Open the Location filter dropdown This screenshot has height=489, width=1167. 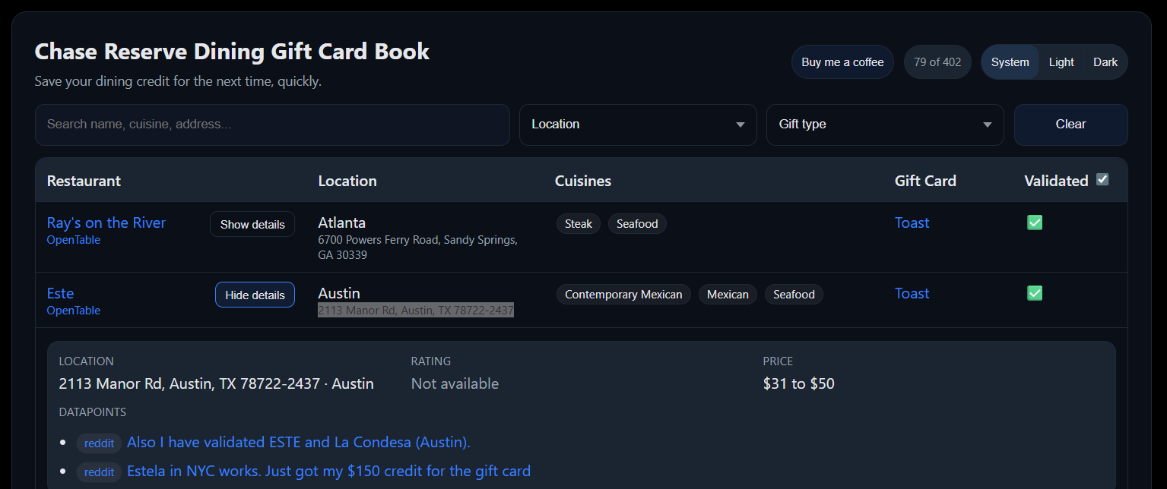pyautogui.click(x=637, y=125)
